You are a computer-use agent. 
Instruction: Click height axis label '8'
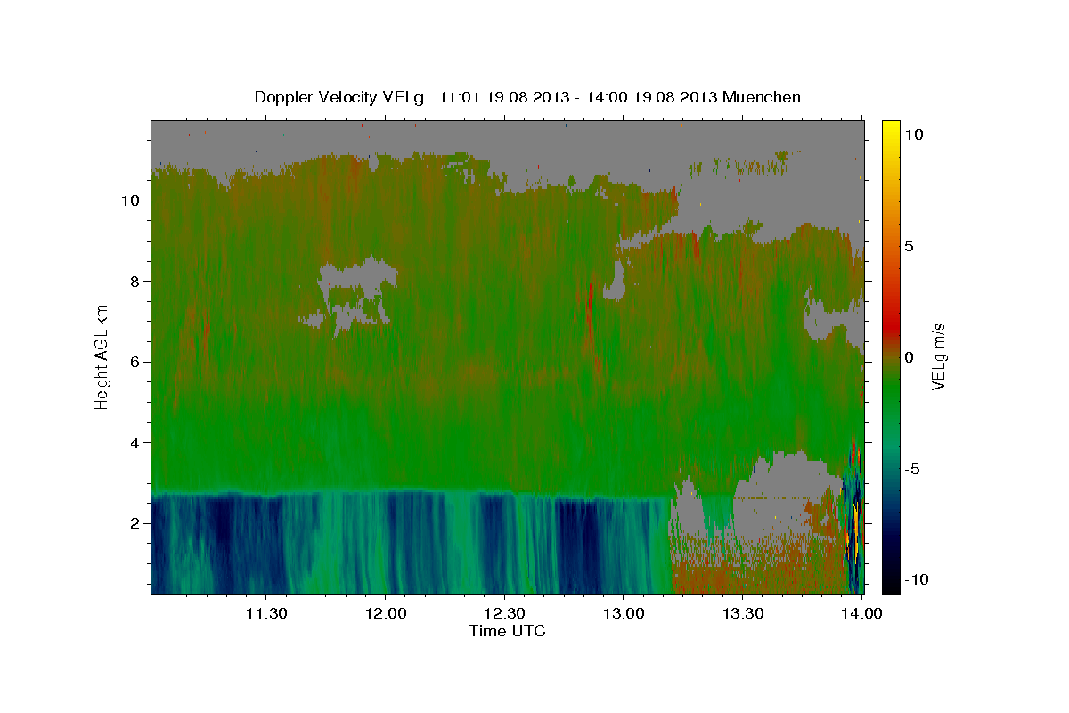coord(134,282)
